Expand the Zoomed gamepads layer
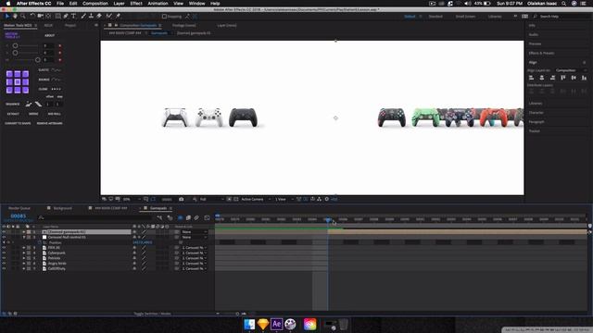The image size is (593, 333). [x=24, y=232]
